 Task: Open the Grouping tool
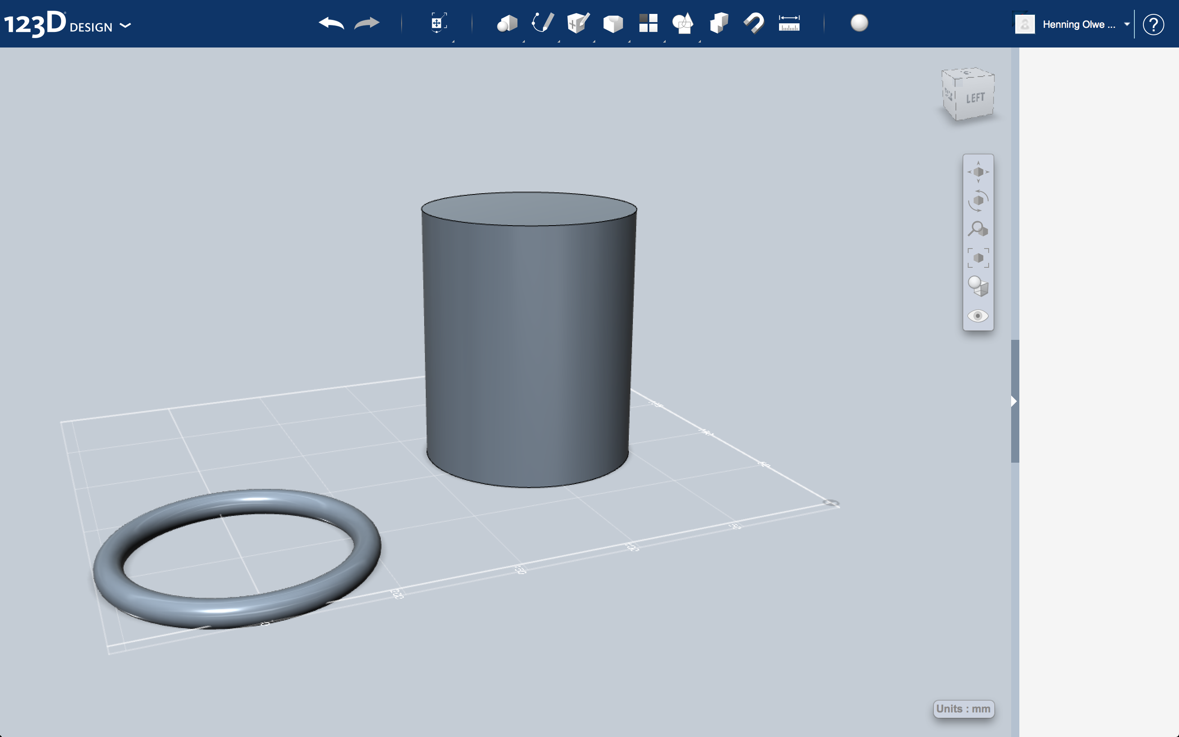pos(682,23)
